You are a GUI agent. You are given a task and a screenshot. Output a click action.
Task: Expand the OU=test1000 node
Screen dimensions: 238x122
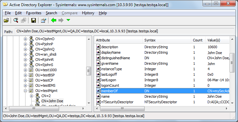[25, 70]
